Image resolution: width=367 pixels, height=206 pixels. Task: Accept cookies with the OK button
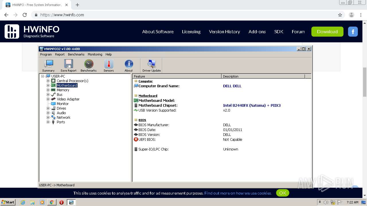click(283, 193)
